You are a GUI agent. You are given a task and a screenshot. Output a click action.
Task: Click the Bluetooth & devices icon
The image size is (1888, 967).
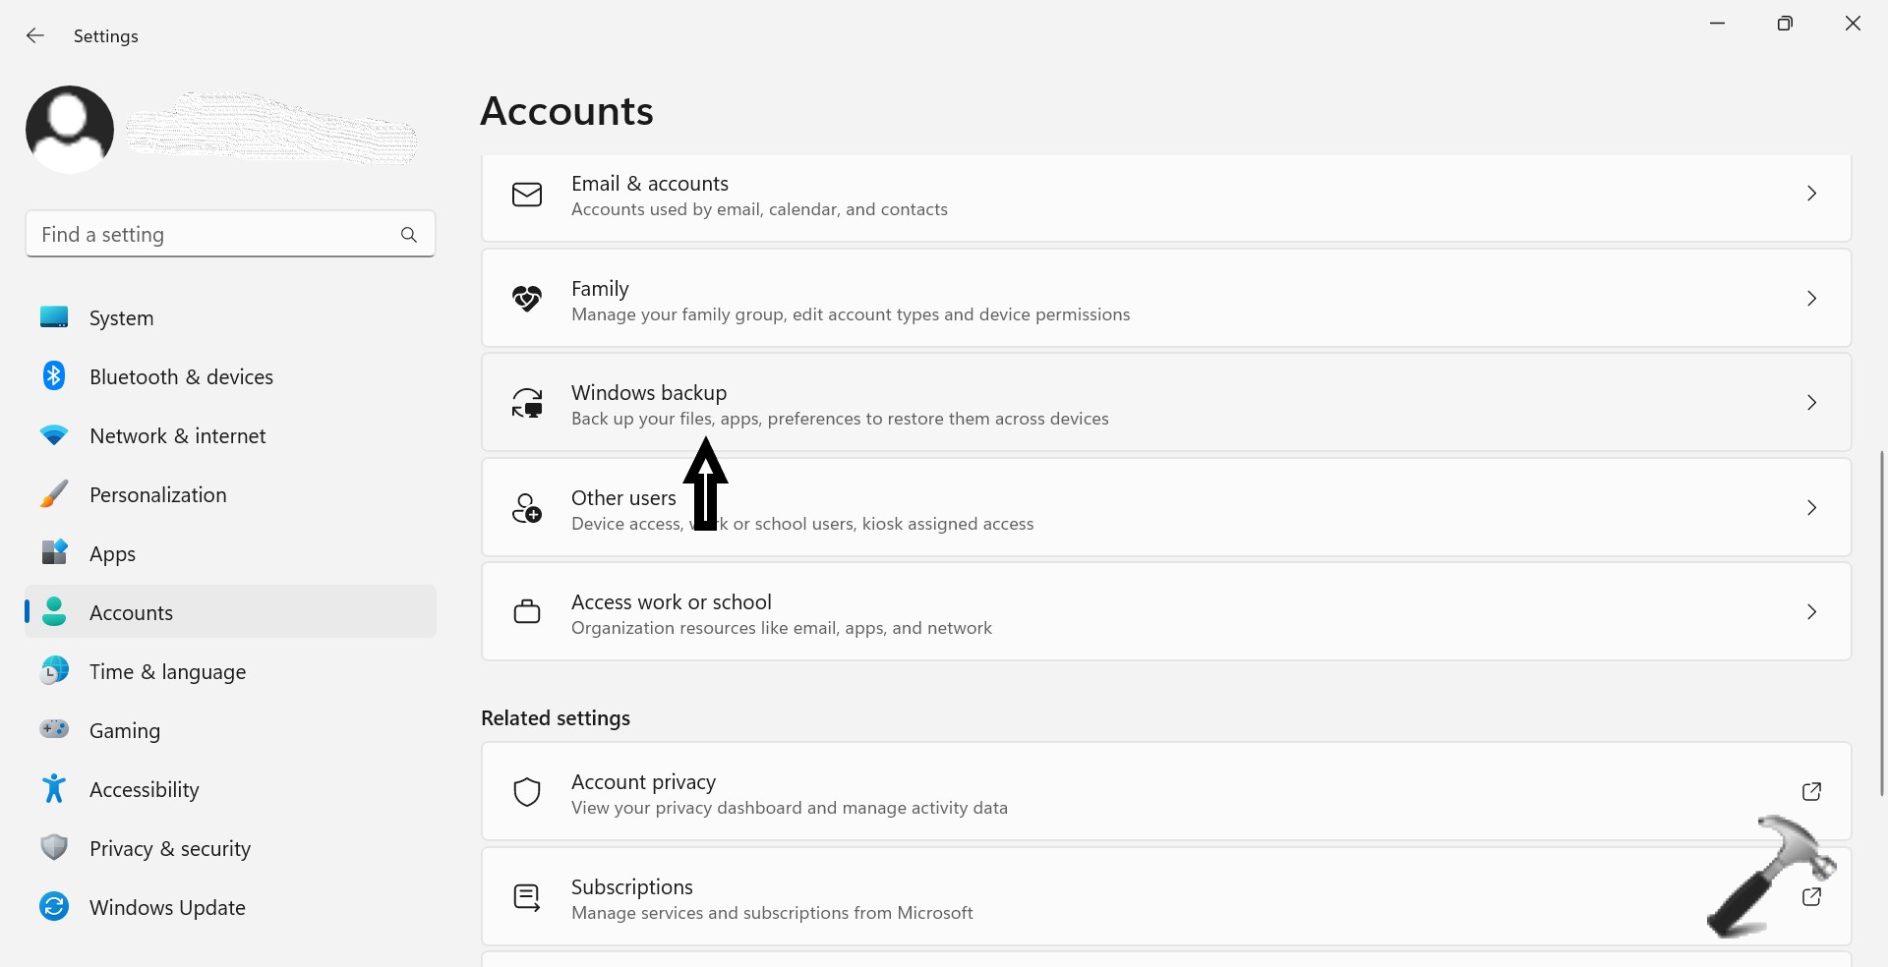tap(54, 376)
